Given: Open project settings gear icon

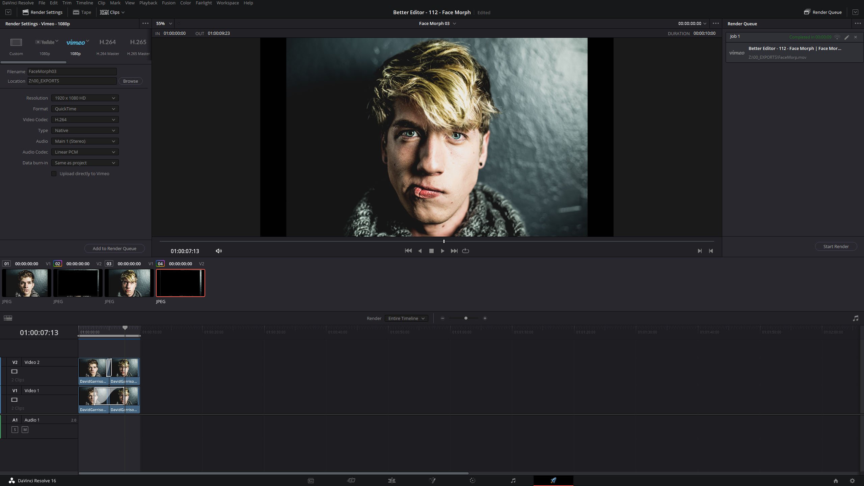Looking at the screenshot, I should (852, 481).
